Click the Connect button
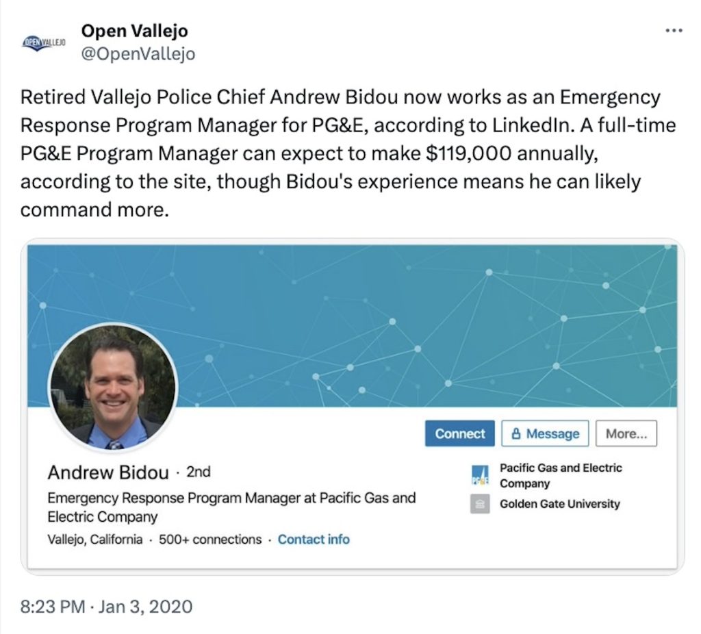Viewport: 701px width, 634px height. (459, 433)
